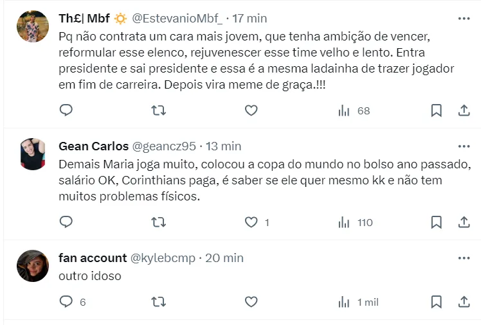Retweet the post by Th£| Mbf
This screenshot has height=325, width=481.
tap(158, 110)
